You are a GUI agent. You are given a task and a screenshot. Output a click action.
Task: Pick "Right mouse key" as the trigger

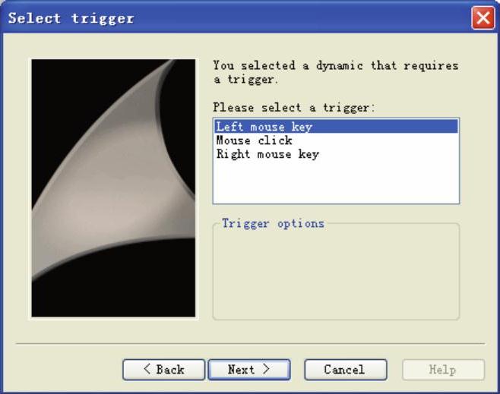[267, 154]
